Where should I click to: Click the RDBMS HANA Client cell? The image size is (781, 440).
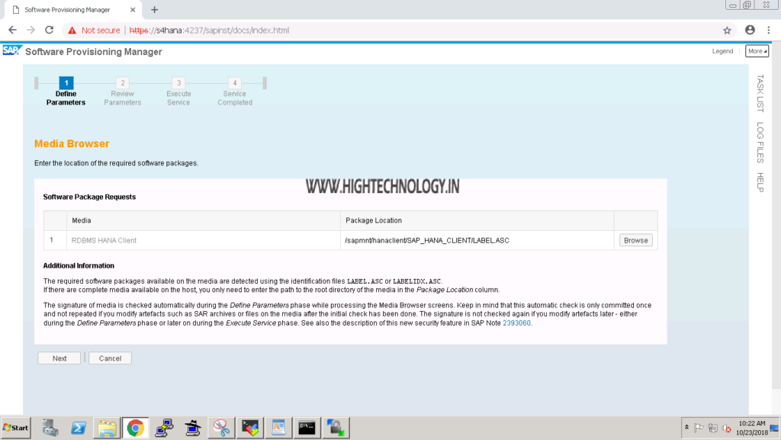tap(203, 240)
